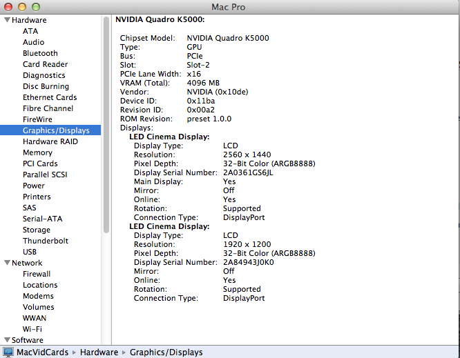Show Hardware RAID information
The height and width of the screenshot is (358, 460).
[x=50, y=141]
